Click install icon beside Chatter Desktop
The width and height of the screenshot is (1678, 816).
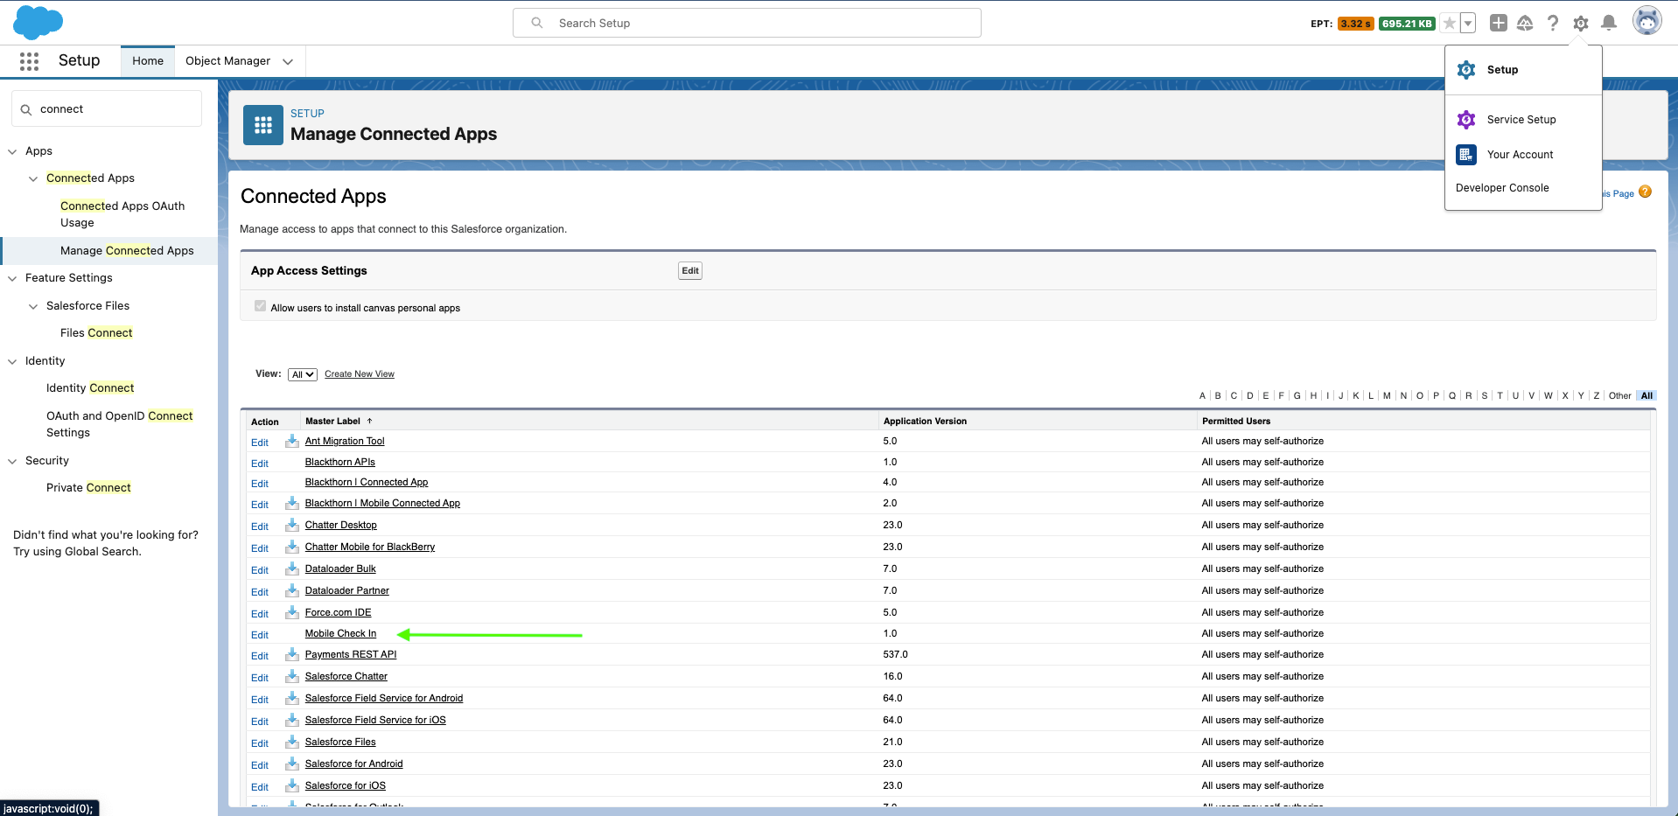tap(292, 525)
